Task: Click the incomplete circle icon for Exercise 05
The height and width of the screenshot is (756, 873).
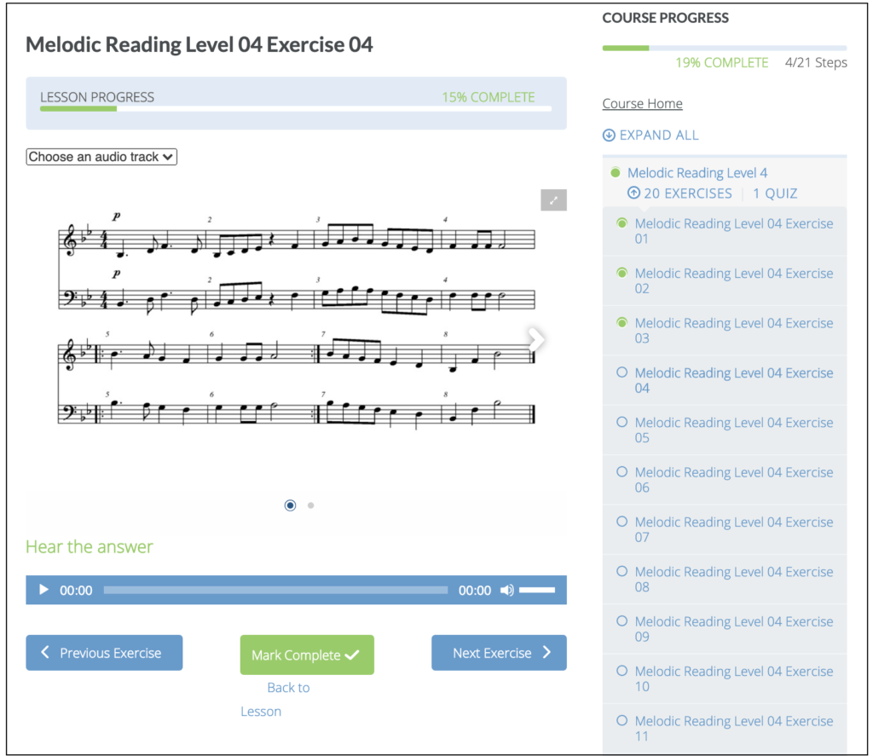Action: (x=622, y=422)
